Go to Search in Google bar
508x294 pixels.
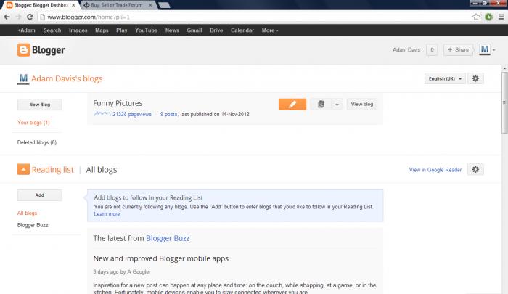click(52, 30)
